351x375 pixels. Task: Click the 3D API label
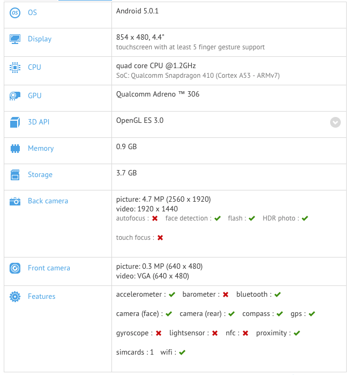(39, 122)
